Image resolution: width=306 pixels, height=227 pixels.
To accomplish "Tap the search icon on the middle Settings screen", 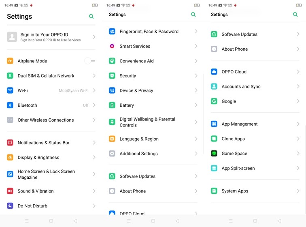I will (x=193, y=15).
